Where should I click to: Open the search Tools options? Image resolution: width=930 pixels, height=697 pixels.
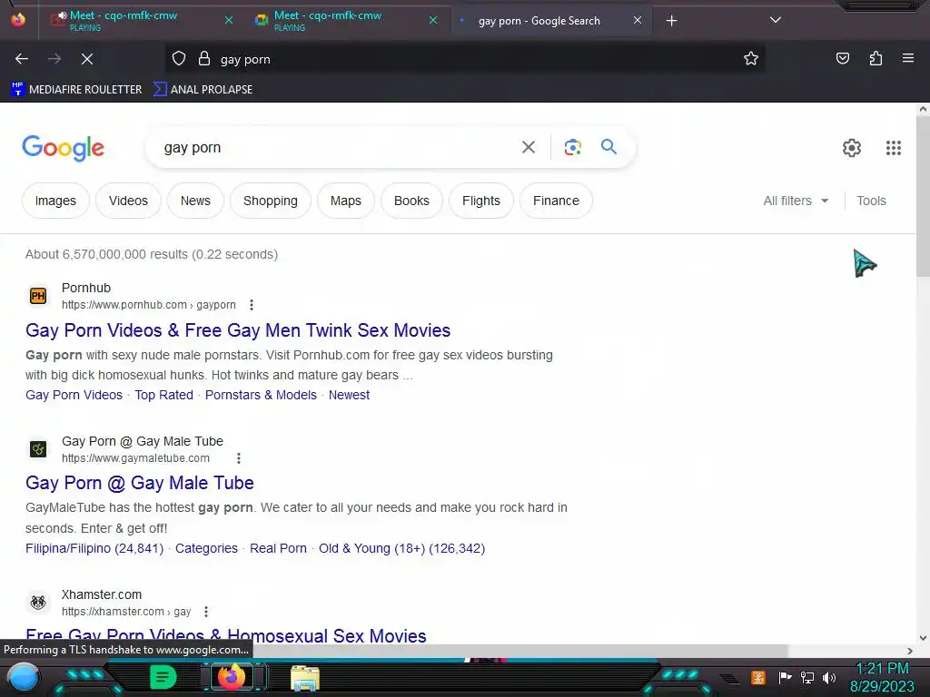point(871,201)
